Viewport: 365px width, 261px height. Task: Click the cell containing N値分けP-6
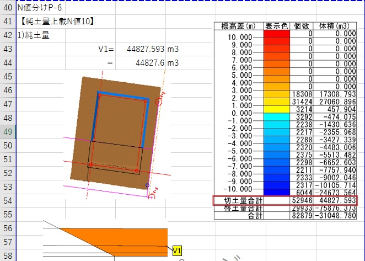coord(40,8)
